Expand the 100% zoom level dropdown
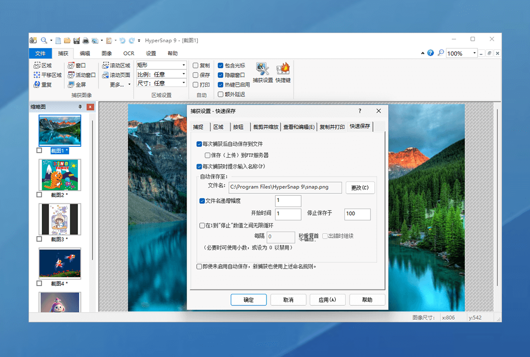Screen dimensions: 530x357 [x=474, y=53]
